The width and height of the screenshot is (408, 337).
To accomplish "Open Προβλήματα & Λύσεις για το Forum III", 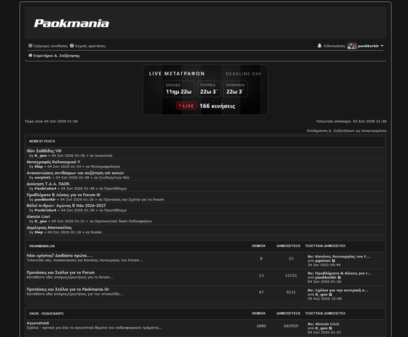I will click(63, 195).
